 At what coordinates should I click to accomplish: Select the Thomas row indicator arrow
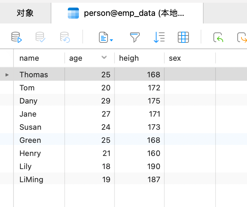tap(7, 75)
